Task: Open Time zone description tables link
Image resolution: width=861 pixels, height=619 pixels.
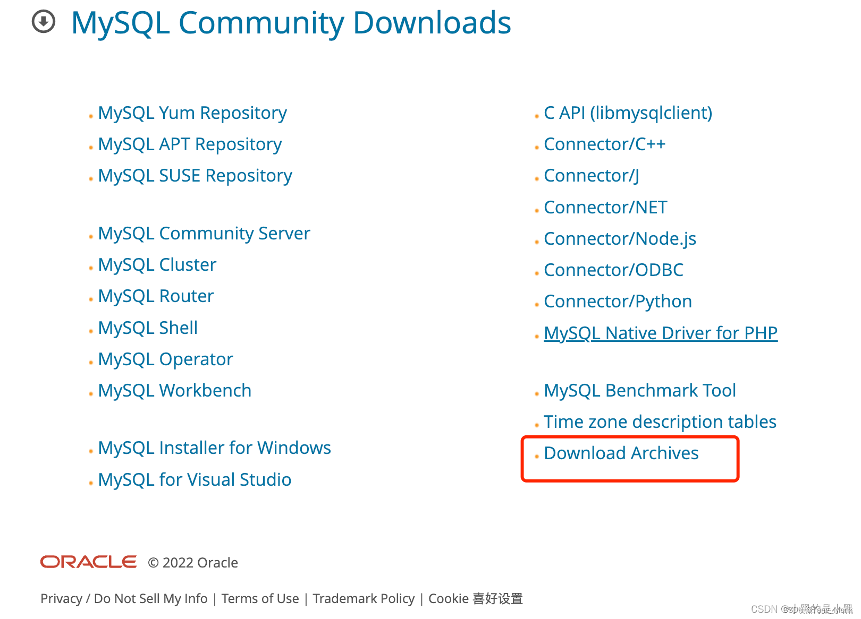Action: (x=660, y=422)
